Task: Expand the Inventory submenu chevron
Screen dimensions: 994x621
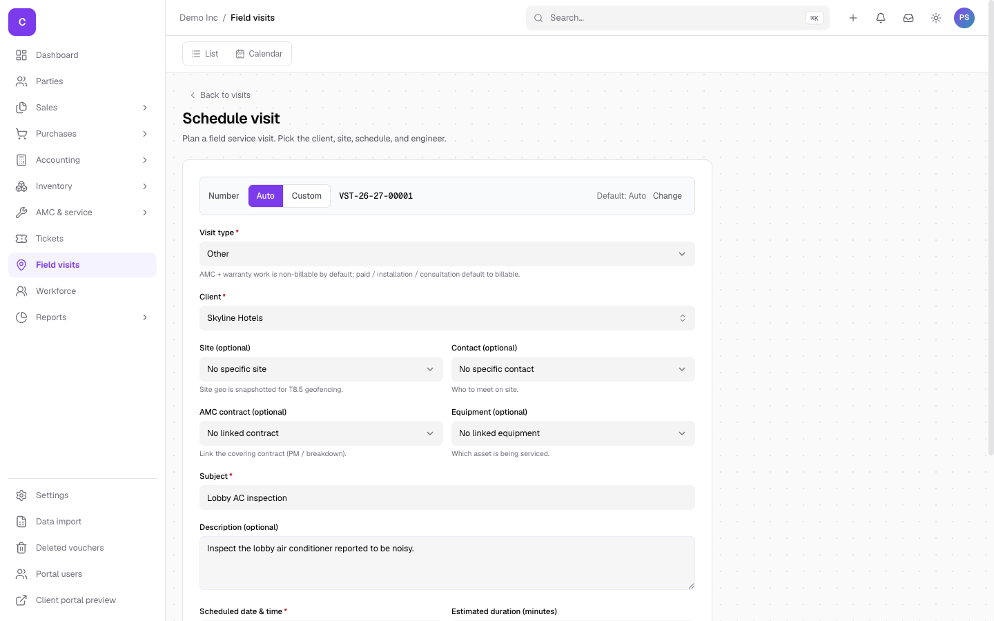Action: point(145,186)
